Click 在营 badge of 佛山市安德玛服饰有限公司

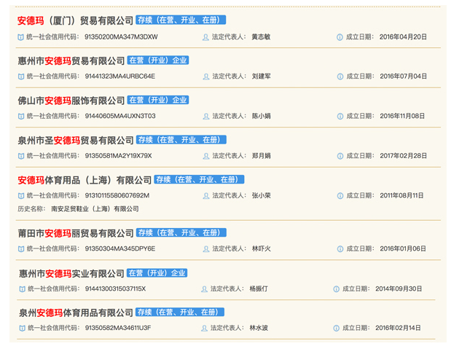click(158, 100)
